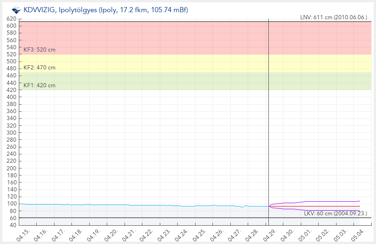Click the KDVVIZIG logo icon
376x244 pixels.
(16, 10)
